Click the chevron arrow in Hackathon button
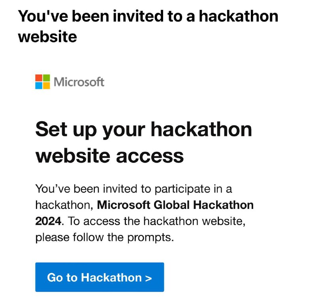316x306 pixels. (149, 278)
